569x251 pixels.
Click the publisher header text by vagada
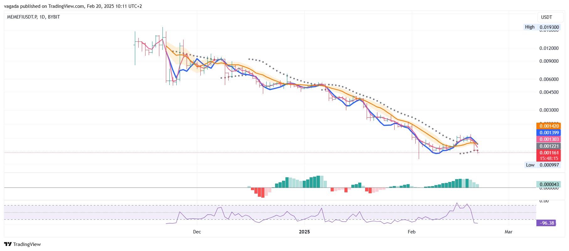click(x=73, y=6)
